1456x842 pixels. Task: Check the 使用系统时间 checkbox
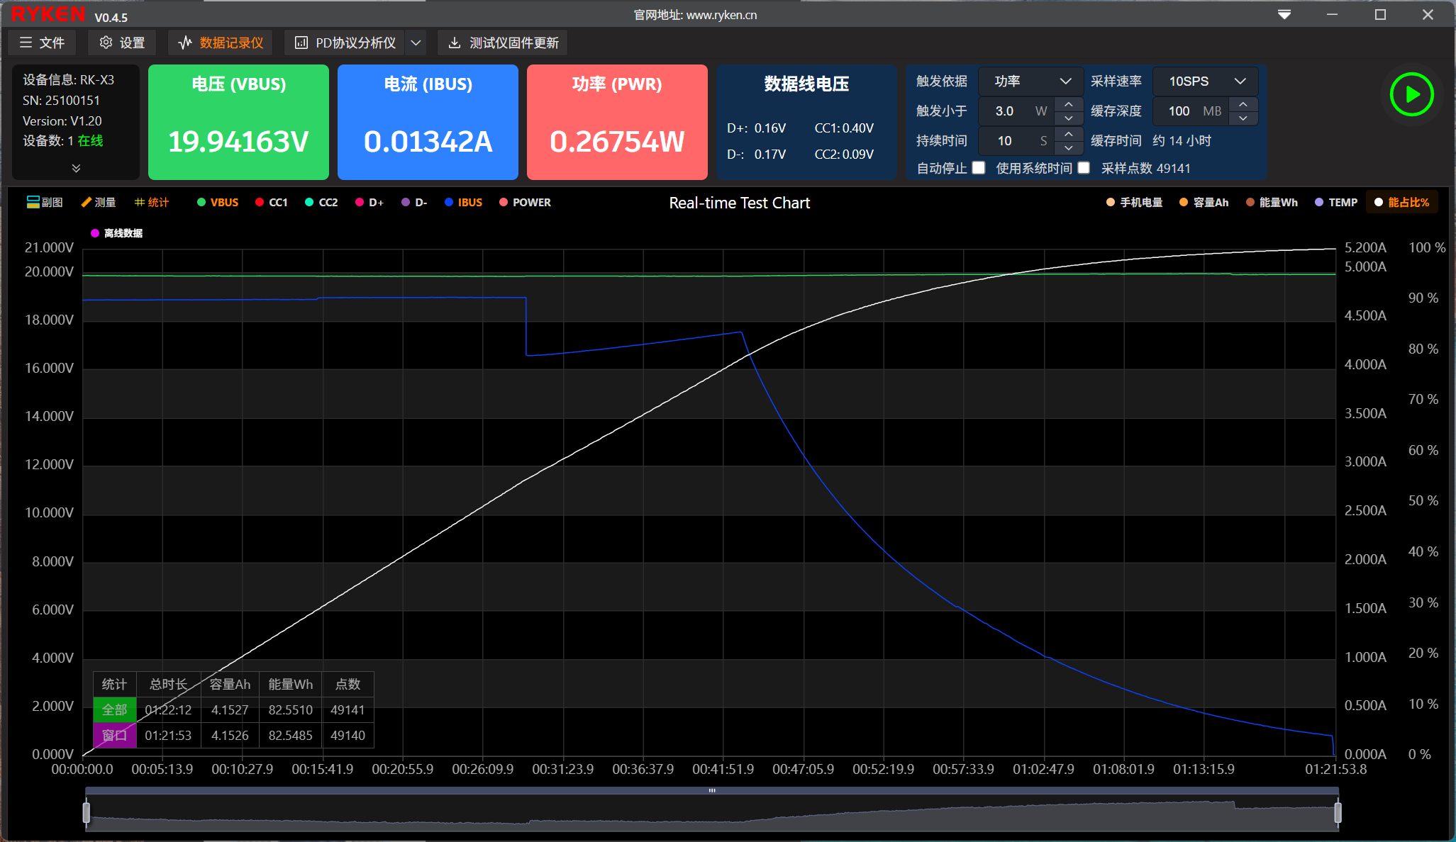coord(1084,168)
